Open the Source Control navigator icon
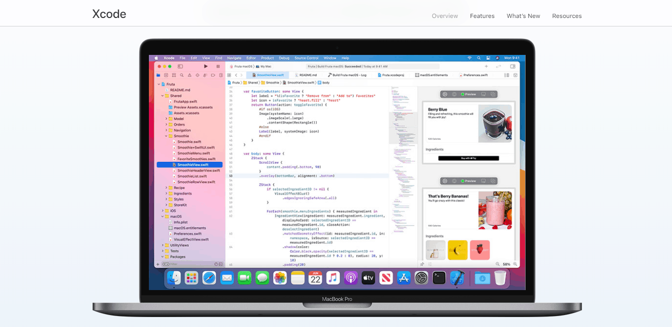This screenshot has width=672, height=327. pos(166,75)
